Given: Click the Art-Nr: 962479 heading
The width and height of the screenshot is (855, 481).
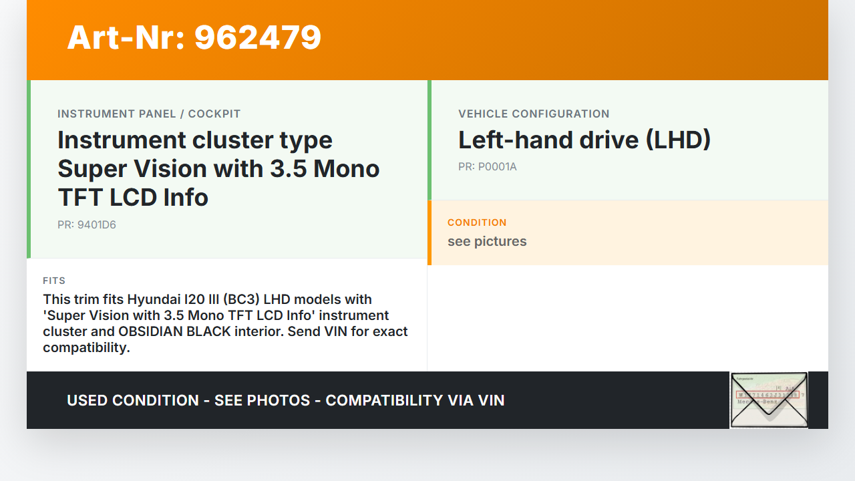Looking at the screenshot, I should tap(194, 37).
